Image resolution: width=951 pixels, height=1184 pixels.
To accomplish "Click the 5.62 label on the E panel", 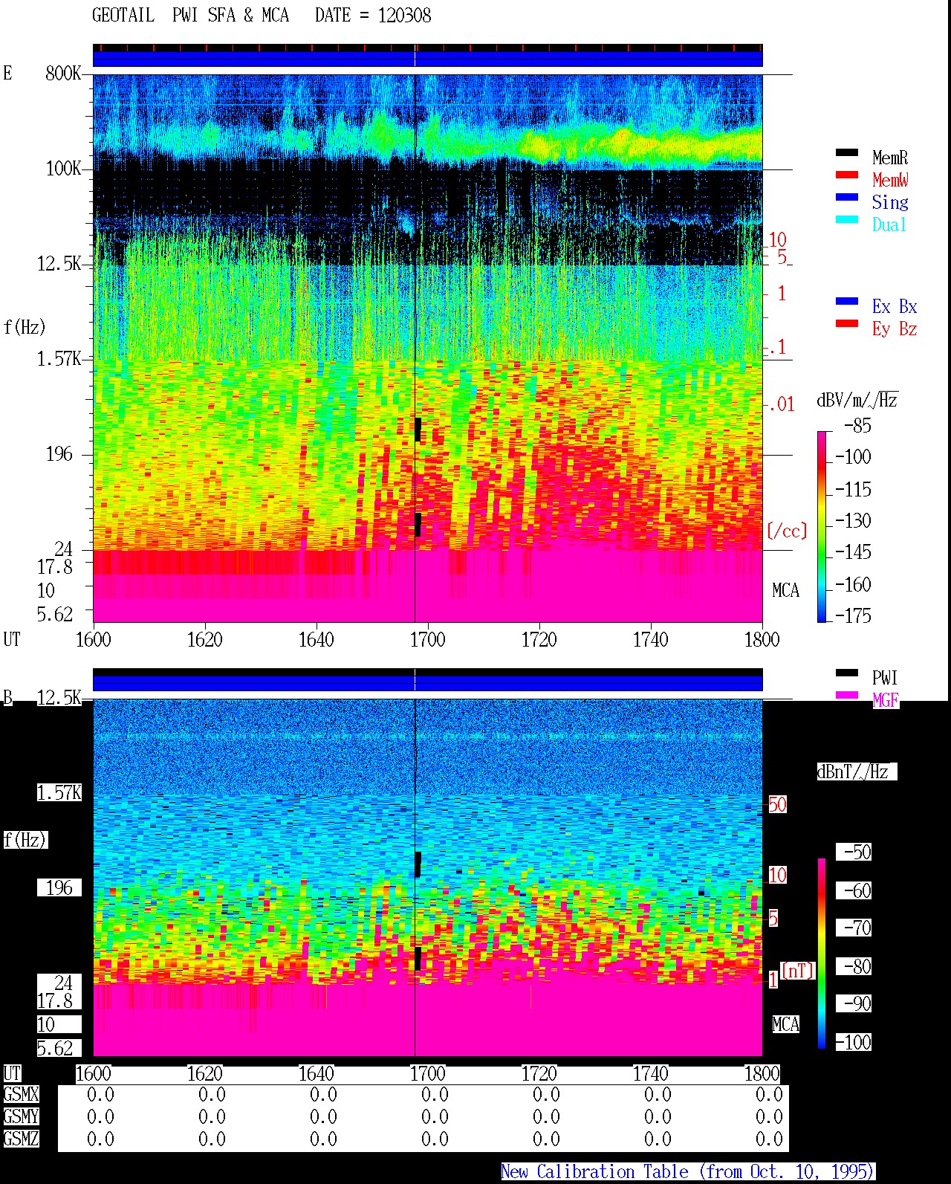I will pos(56,614).
